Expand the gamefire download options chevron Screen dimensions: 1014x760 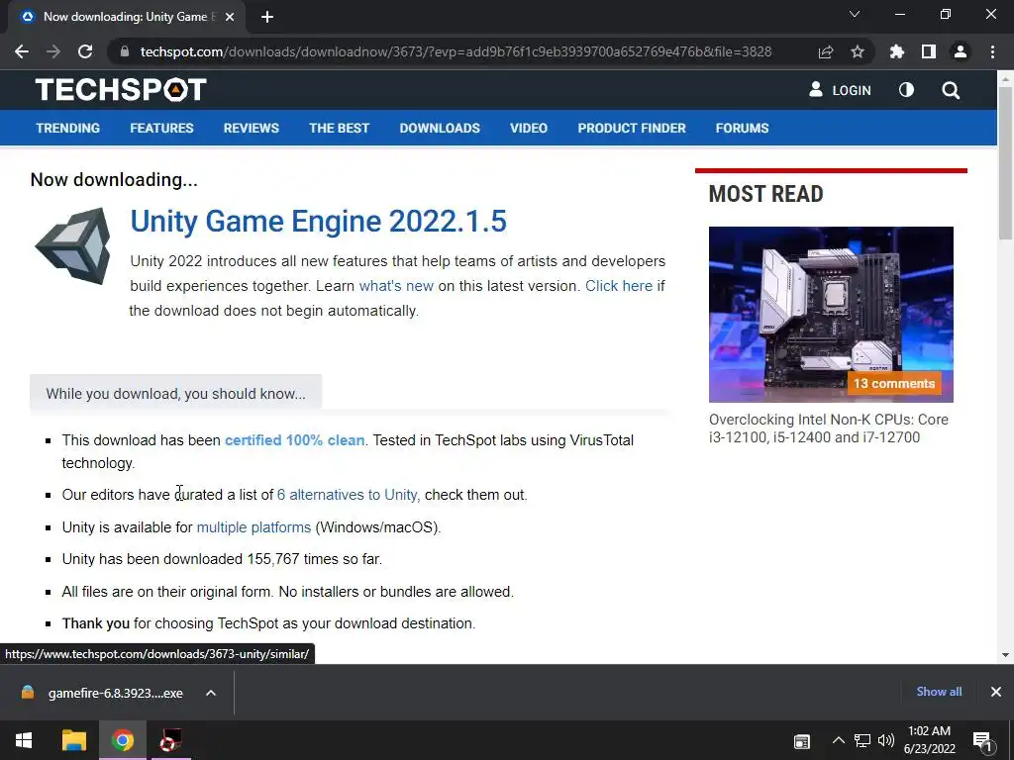pos(210,693)
